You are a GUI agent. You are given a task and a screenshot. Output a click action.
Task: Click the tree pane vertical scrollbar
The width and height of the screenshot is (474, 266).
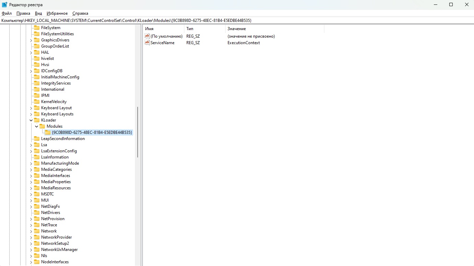point(138,132)
